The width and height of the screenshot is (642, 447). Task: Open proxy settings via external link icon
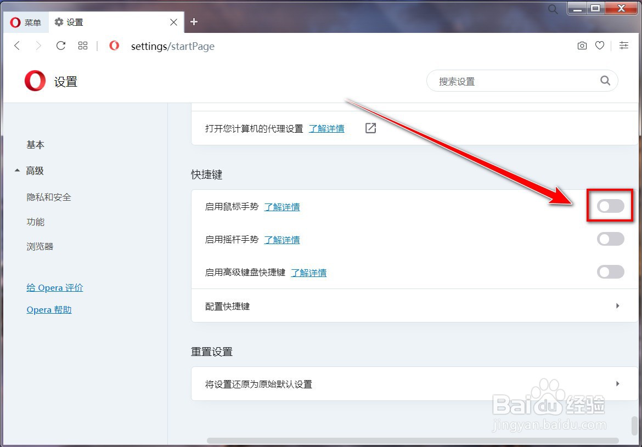point(370,128)
